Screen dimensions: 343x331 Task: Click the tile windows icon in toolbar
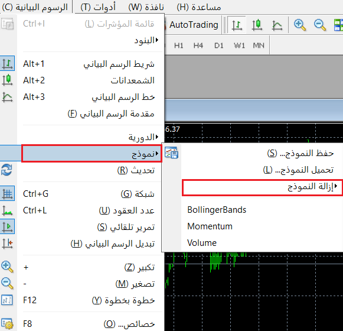[x=338, y=25]
